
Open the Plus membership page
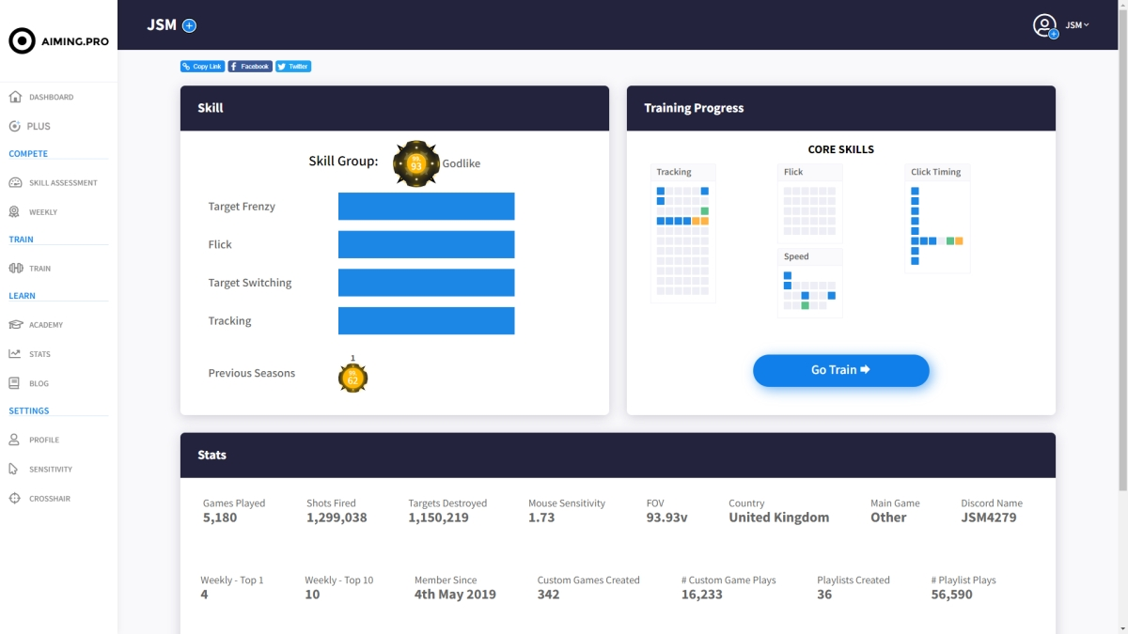pos(39,126)
